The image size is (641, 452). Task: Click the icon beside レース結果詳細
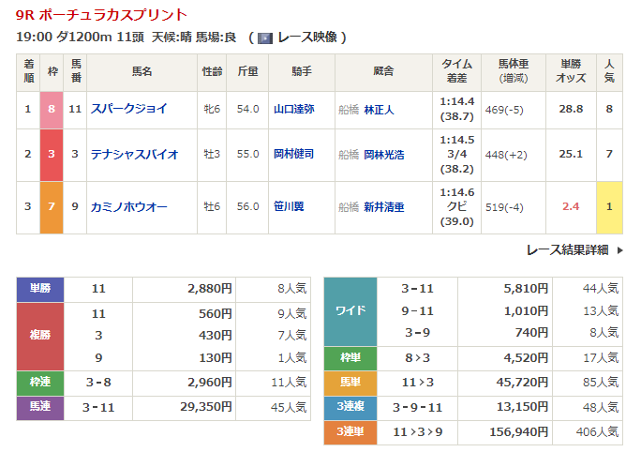coord(618,250)
